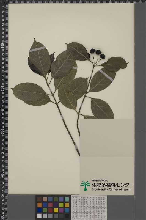Select the black swatch in the grayscale row
This screenshot has height=220, width=146.
pos(67,216)
